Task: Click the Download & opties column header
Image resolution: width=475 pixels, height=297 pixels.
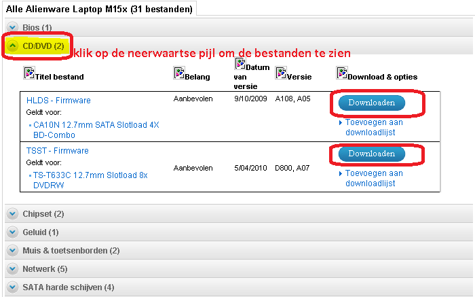Action: coord(383,77)
